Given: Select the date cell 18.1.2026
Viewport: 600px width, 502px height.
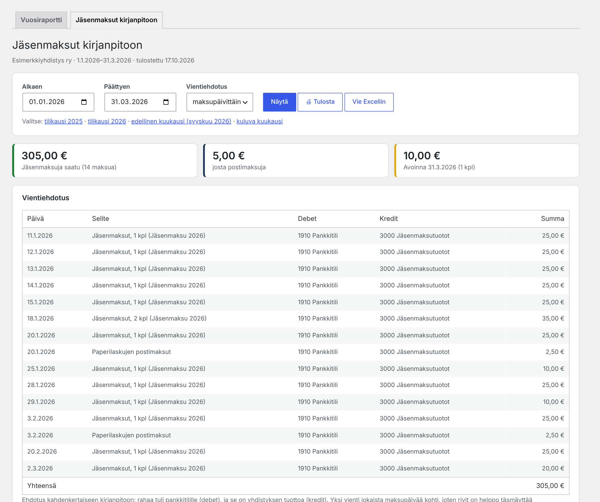Looking at the screenshot, I should coord(40,318).
